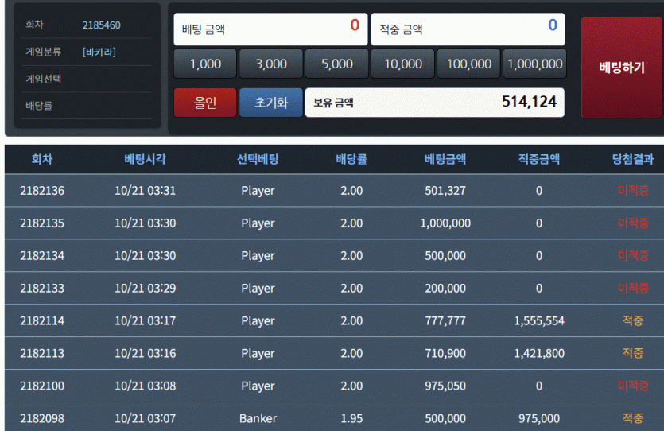Add 100,000 to the bet
This screenshot has width=664, height=431.
(469, 64)
